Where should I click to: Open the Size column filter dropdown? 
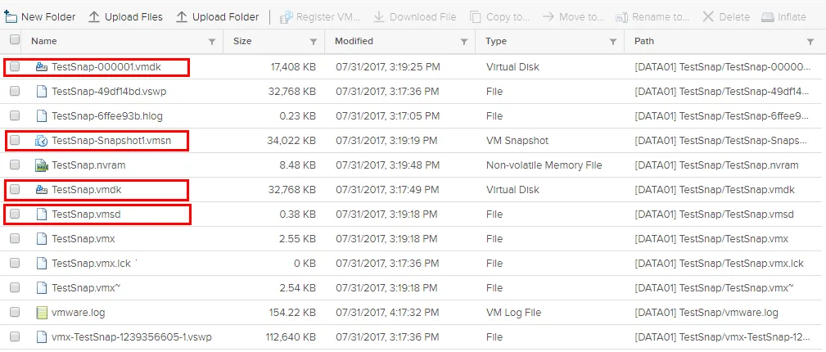[313, 42]
